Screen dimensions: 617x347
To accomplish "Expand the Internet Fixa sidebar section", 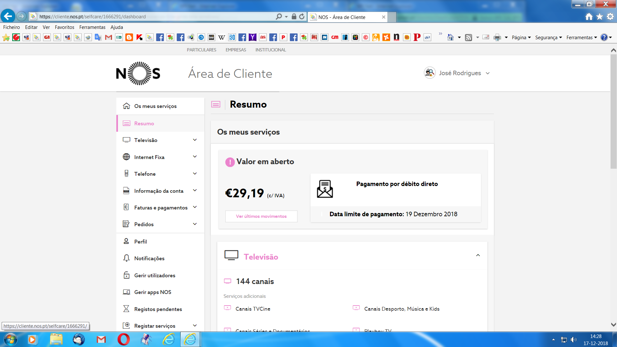I will pyautogui.click(x=195, y=157).
